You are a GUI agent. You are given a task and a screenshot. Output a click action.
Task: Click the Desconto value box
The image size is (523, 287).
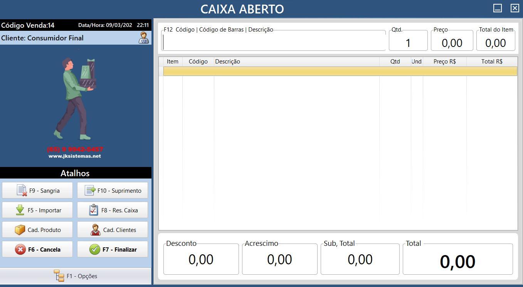201,260
